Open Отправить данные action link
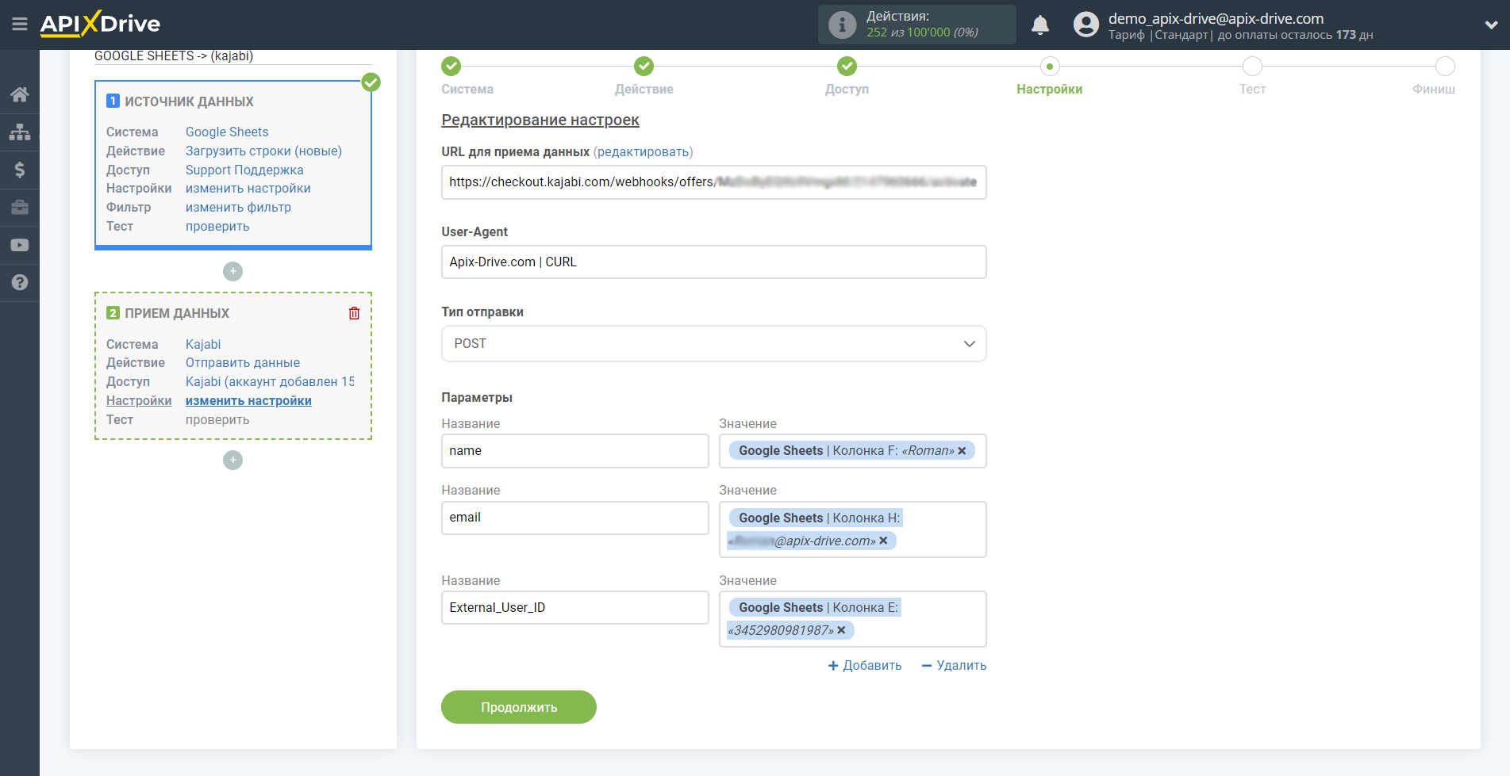The width and height of the screenshot is (1510, 776). (243, 363)
